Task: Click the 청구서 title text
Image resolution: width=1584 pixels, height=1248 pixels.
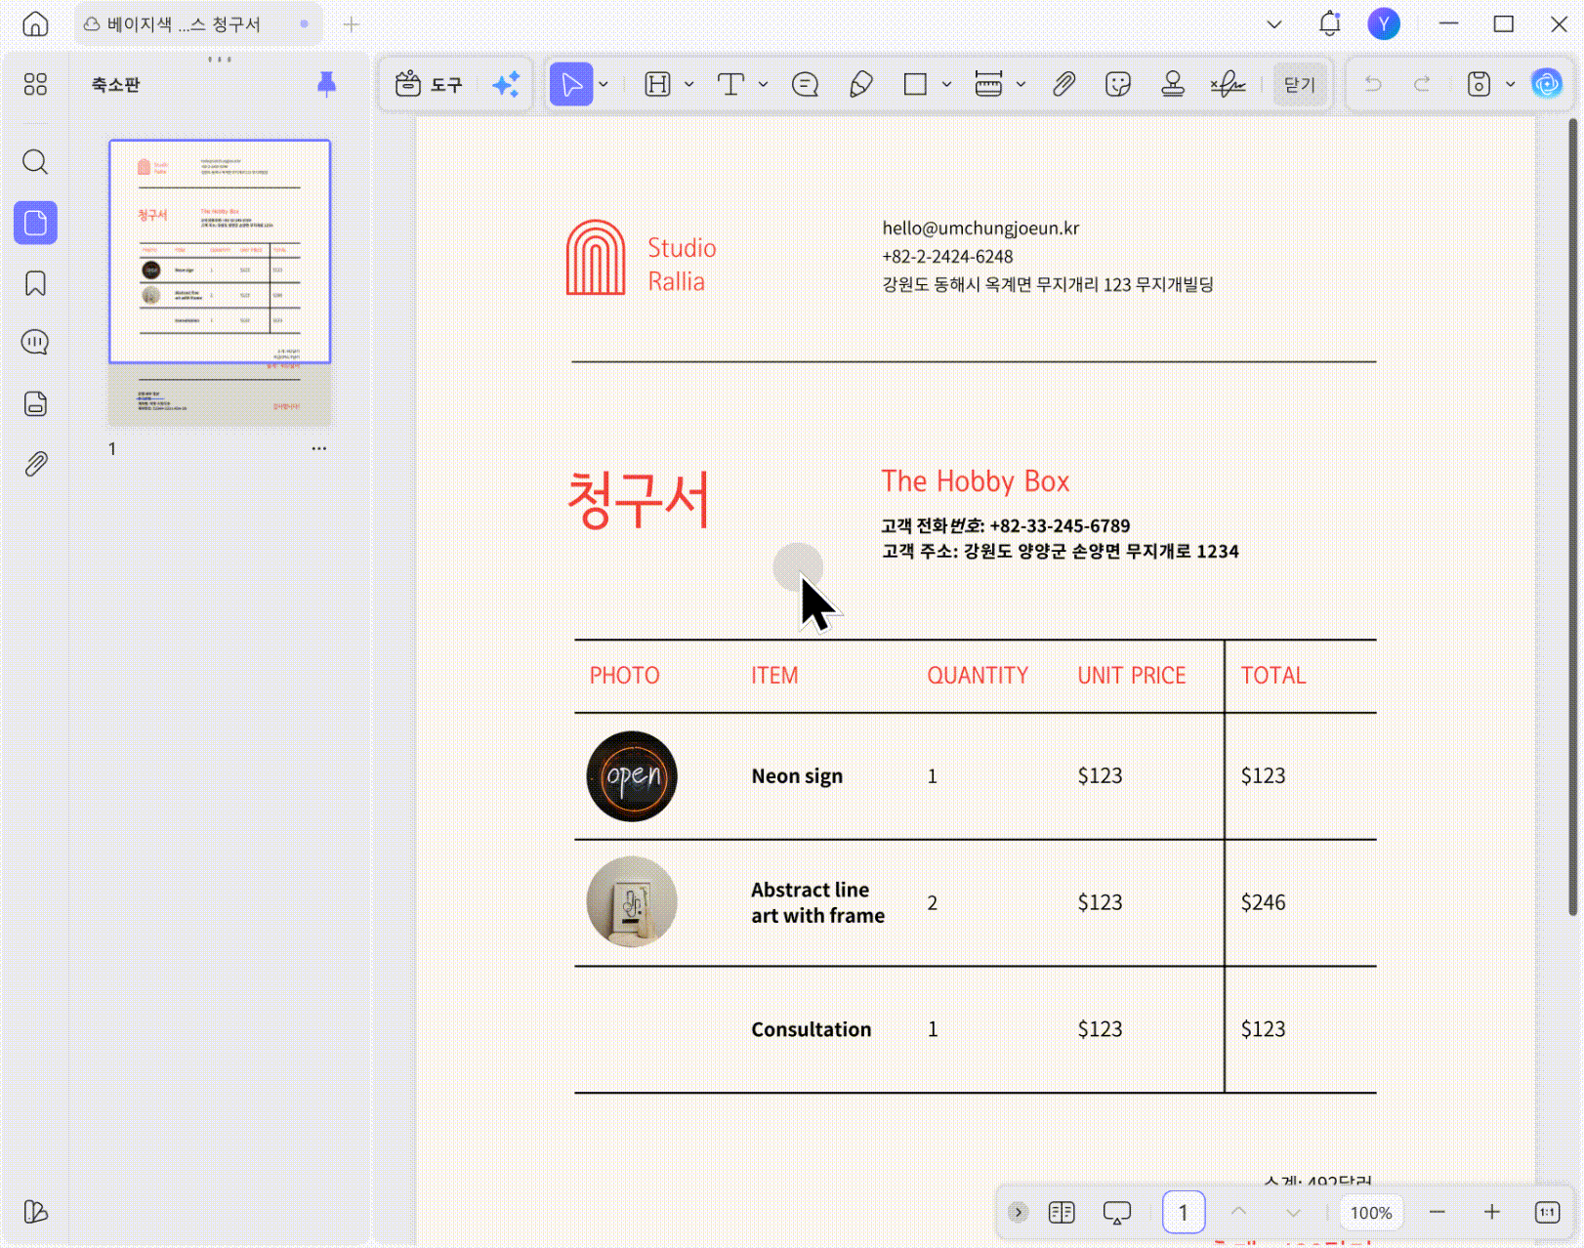Action: tap(639, 500)
